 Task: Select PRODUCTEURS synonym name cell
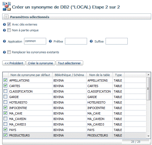tap(30, 135)
